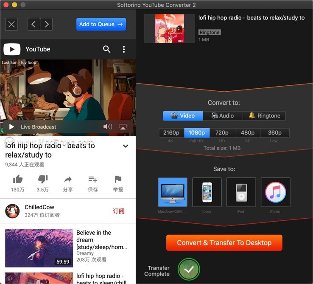Click the 324万 subscriber count text

click(x=42, y=215)
